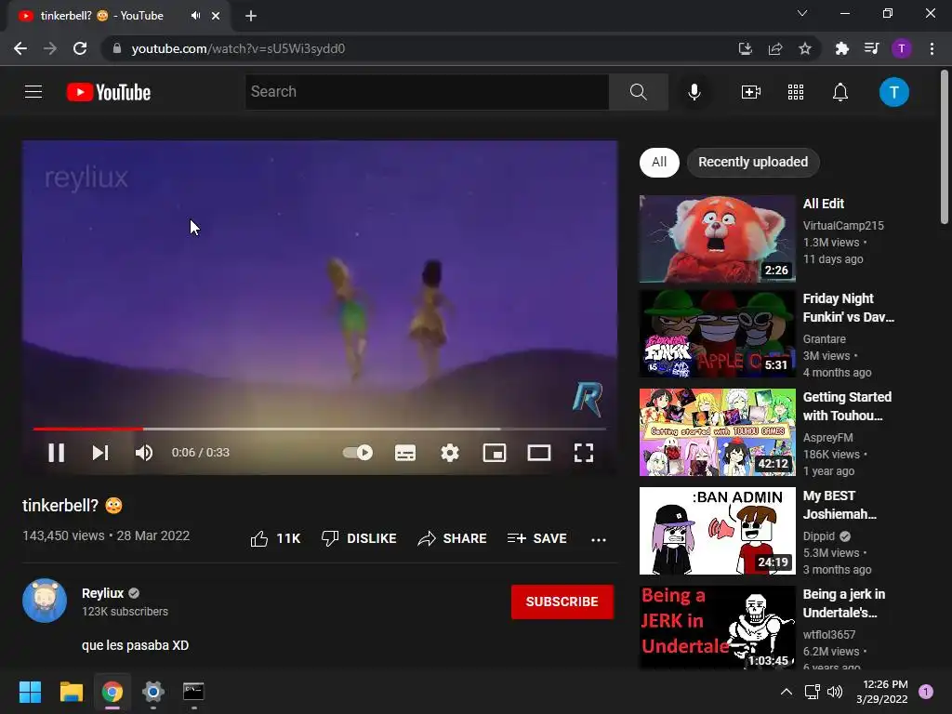This screenshot has height=714, width=952.
Task: Open the YouTube account avatar menu
Action: click(893, 92)
